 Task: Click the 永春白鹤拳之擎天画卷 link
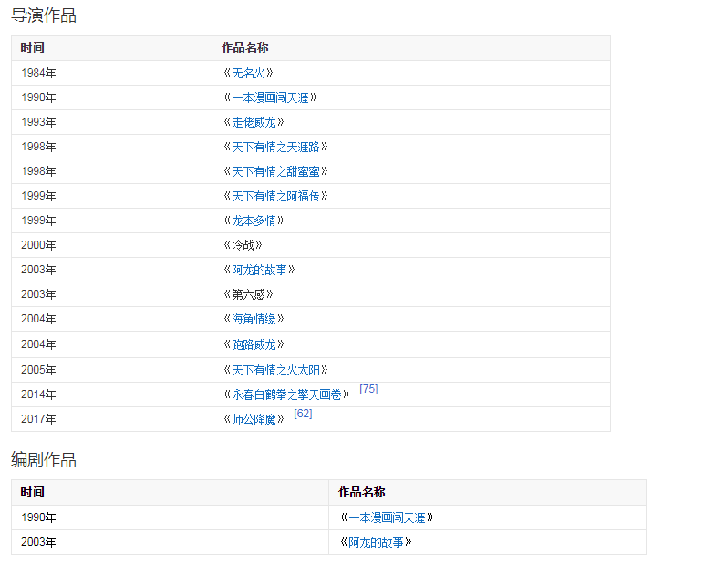286,394
